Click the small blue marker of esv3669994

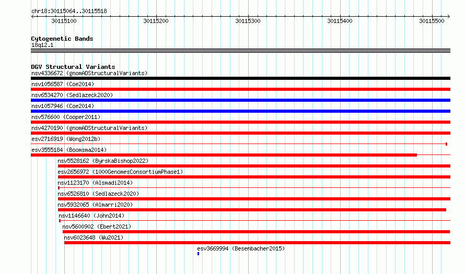click(198, 254)
